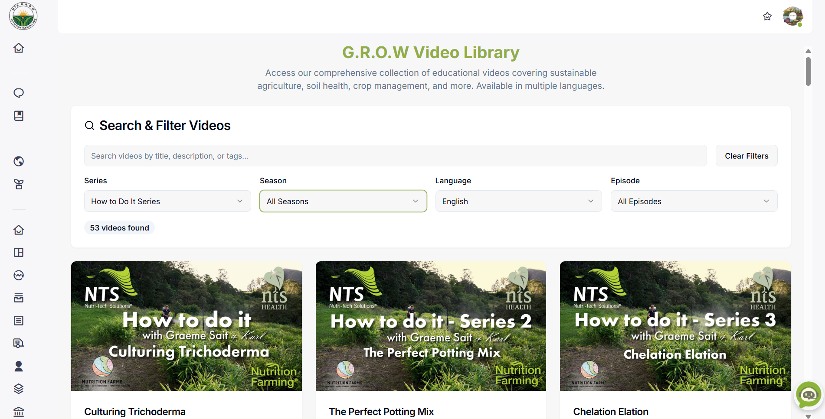Open the saved bookmarks library icon
This screenshot has height=419, width=825.
[19, 116]
